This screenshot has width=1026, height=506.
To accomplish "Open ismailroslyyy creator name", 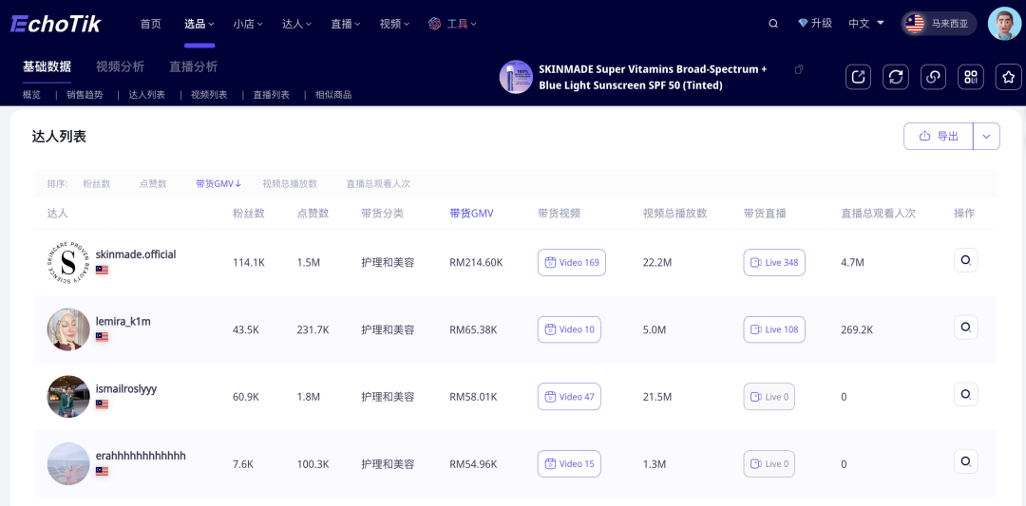I will [x=126, y=389].
